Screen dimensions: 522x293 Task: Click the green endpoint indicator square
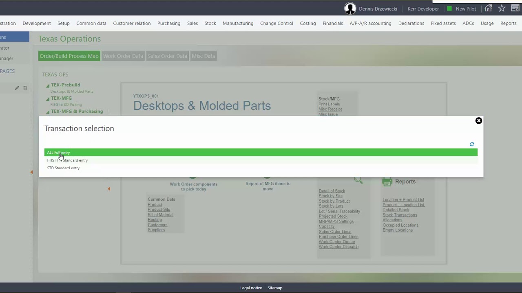pyautogui.click(x=449, y=9)
